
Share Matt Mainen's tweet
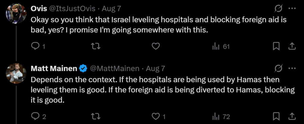point(292,116)
